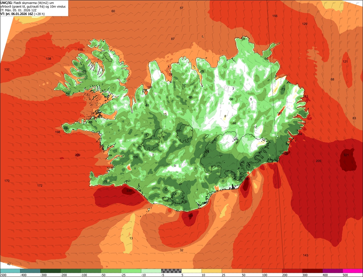Select the magenta 400 to 500 legend swatch
The image size is (363, 277).
click(x=333, y=271)
